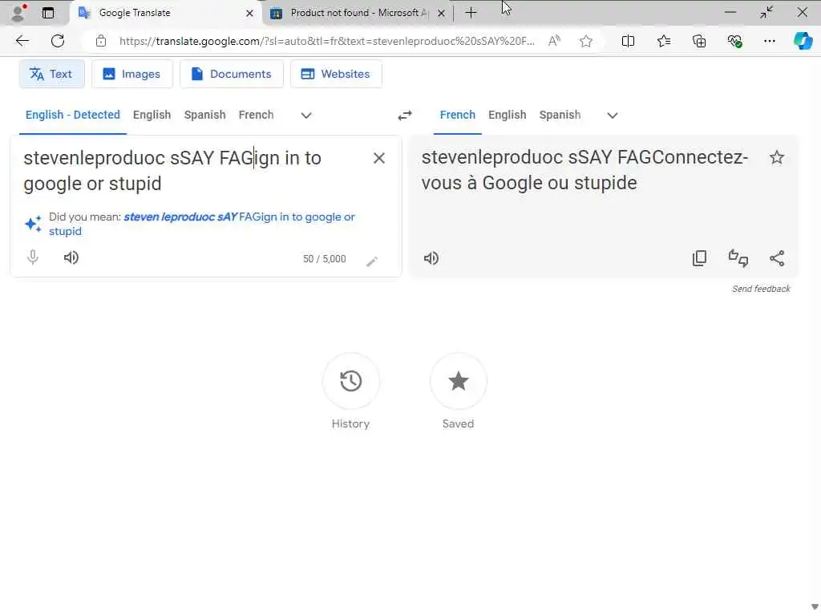Viewport: 821px width, 616px height.
Task: Select English as the target language
Action: [508, 115]
